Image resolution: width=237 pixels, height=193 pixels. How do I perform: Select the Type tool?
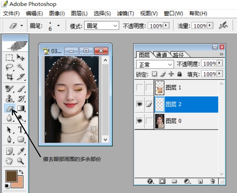21,130
